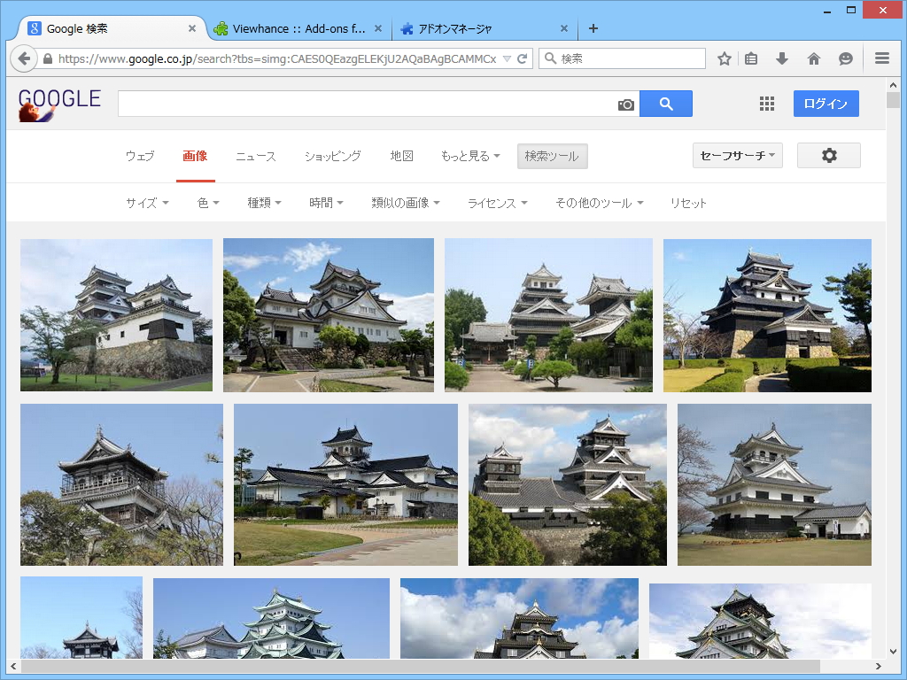Open the first castle image thumbnail
The width and height of the screenshot is (907, 680).
click(x=116, y=315)
